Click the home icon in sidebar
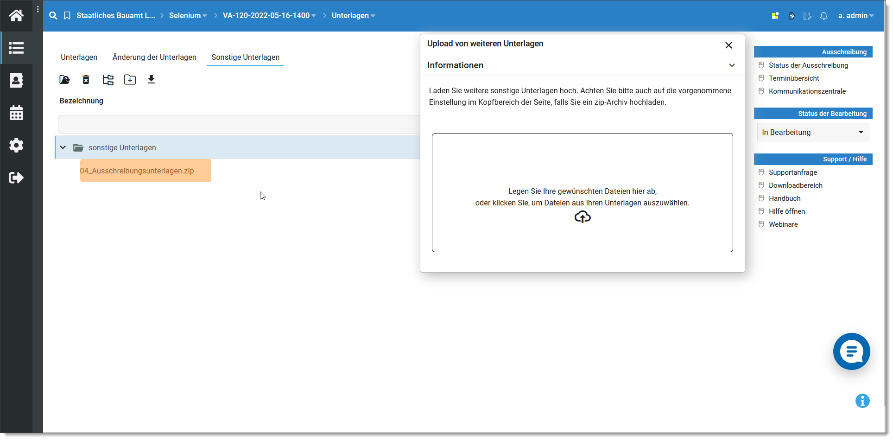 (x=16, y=16)
